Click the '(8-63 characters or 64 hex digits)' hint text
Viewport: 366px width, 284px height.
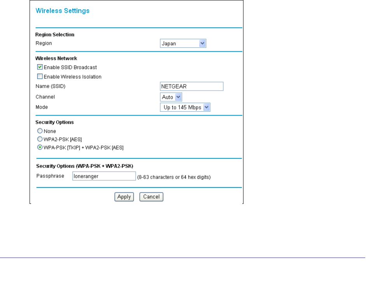click(x=174, y=177)
